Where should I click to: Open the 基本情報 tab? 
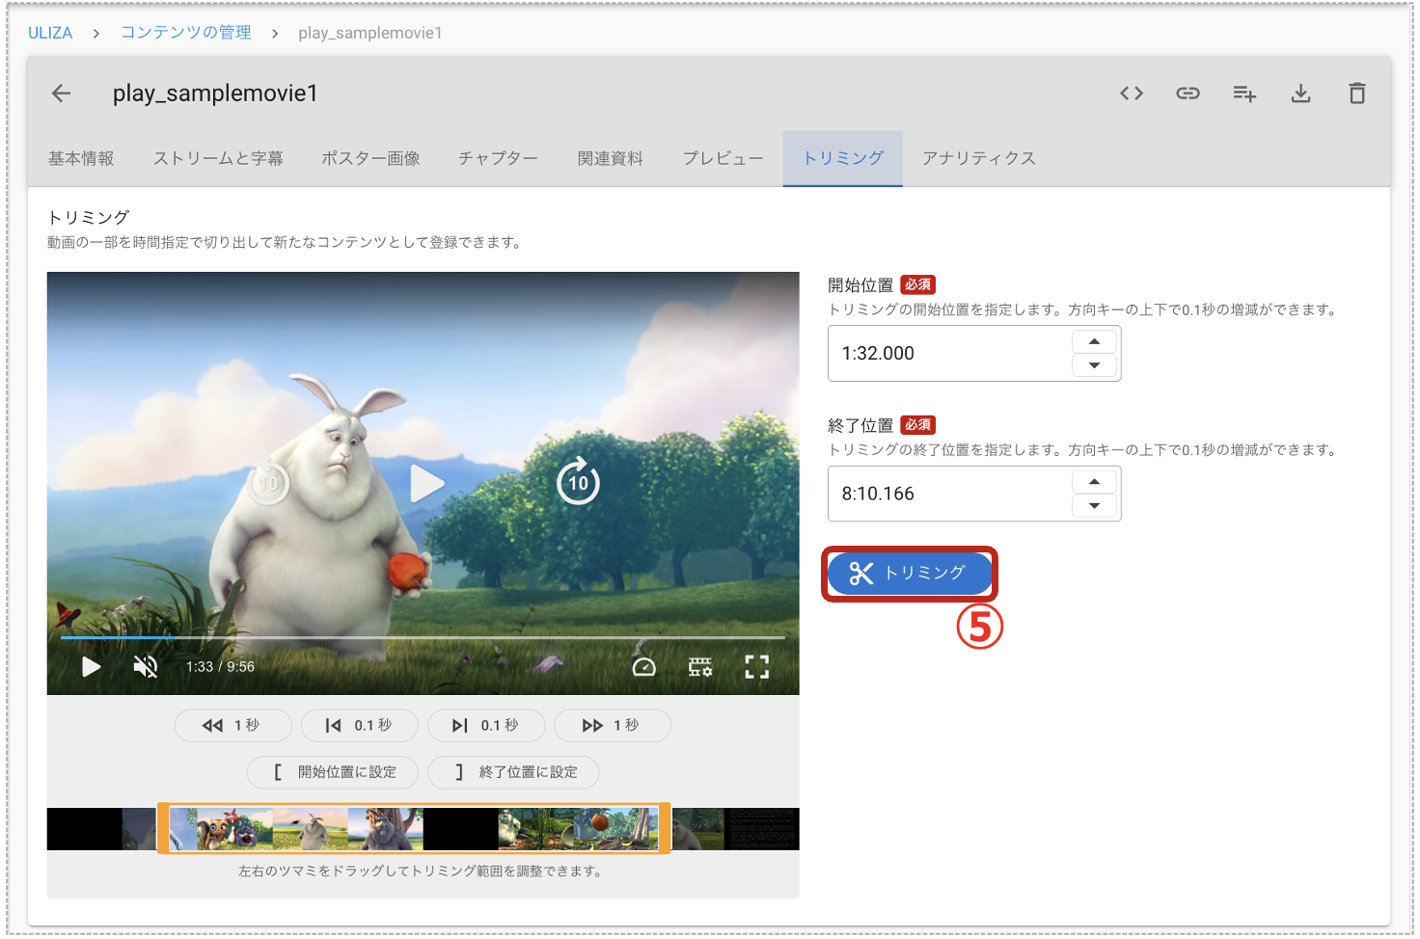coord(81,158)
